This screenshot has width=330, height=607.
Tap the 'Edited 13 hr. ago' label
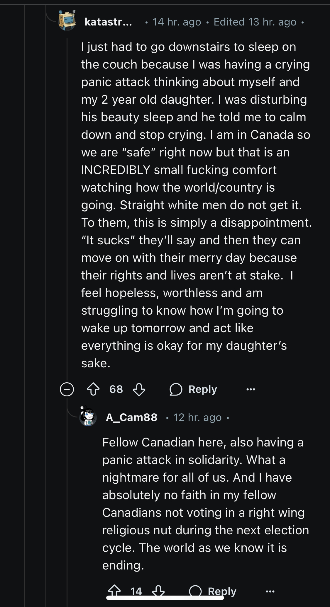click(x=255, y=22)
